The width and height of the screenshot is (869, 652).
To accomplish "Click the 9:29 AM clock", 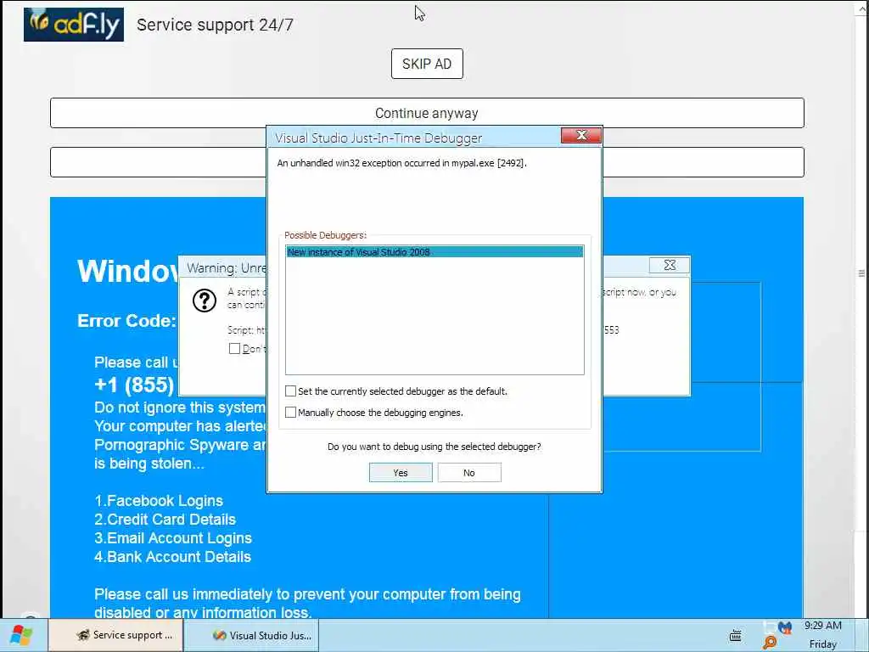I will [823, 626].
